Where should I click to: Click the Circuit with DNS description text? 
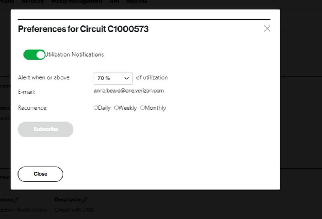74,210
